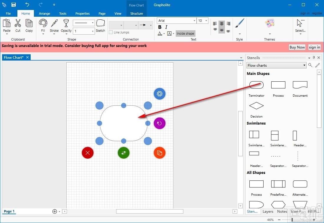Switch to the Properties ribbon tab
The width and height of the screenshot is (324, 223).
[83, 14]
